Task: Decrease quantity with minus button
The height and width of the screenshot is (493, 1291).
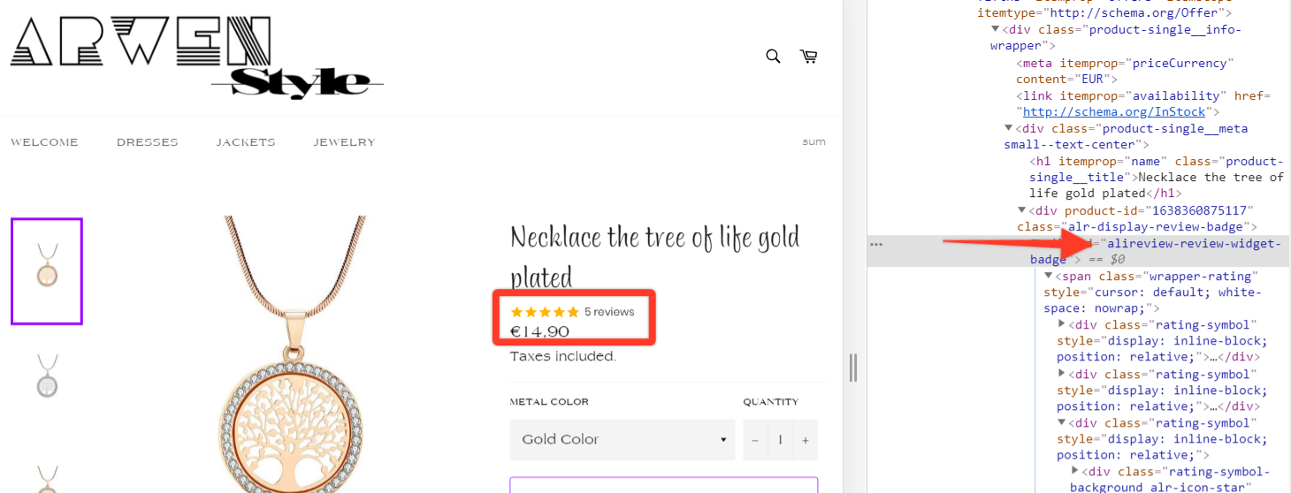Action: point(755,440)
